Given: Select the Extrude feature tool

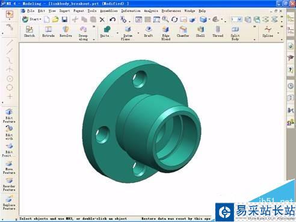Looking at the screenshot, I should coord(48,32).
